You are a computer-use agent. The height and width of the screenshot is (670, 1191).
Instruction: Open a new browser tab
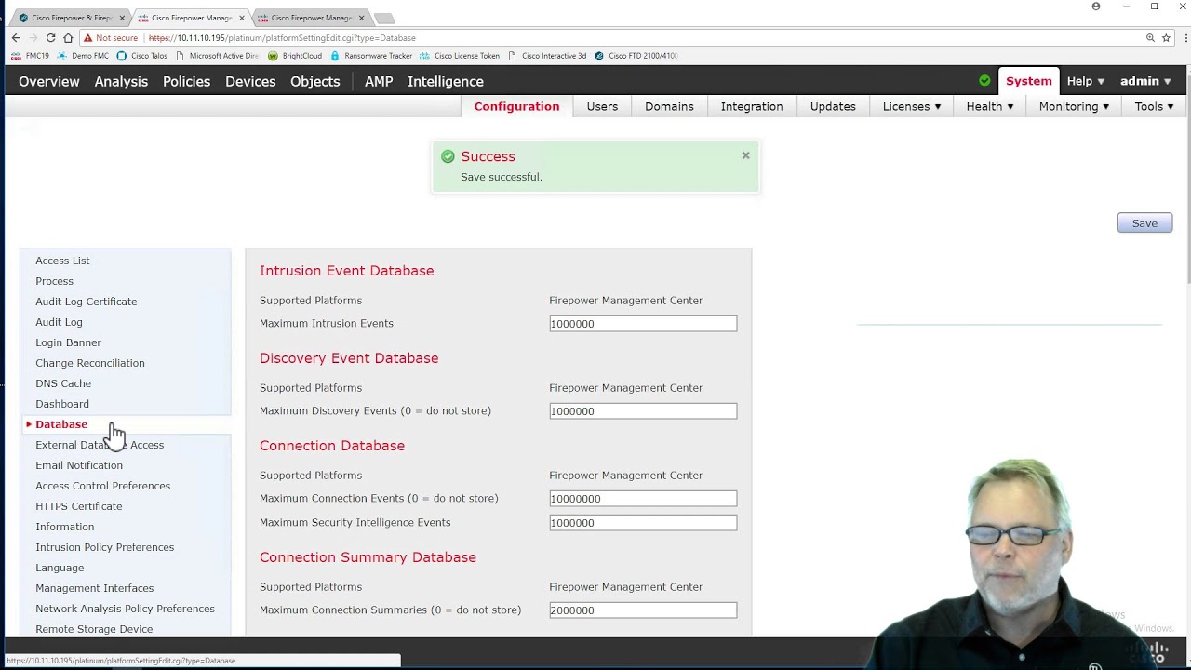point(383,18)
